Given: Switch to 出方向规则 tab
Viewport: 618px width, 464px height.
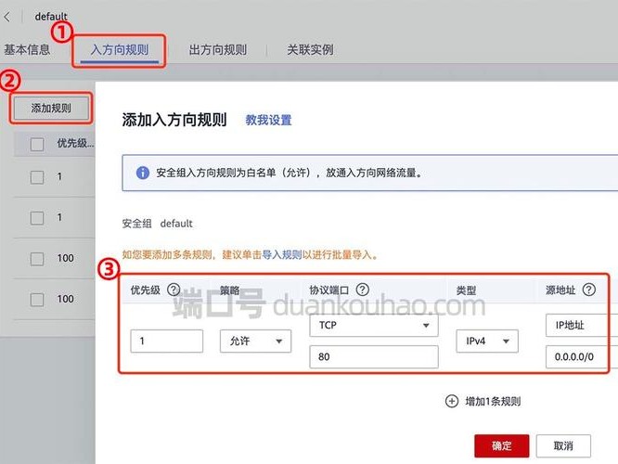Looking at the screenshot, I should [x=217, y=50].
